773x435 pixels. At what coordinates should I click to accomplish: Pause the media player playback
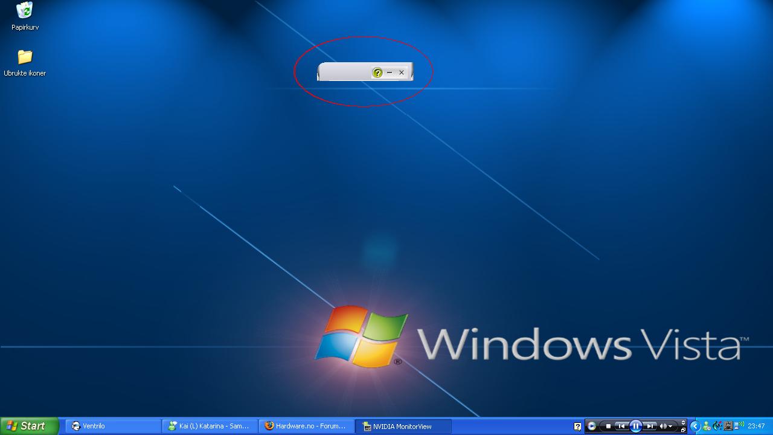[x=635, y=426]
